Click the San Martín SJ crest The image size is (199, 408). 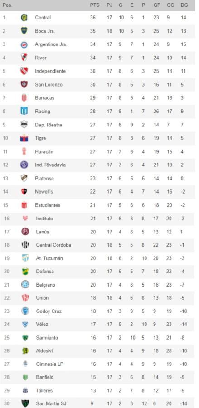[25, 403]
